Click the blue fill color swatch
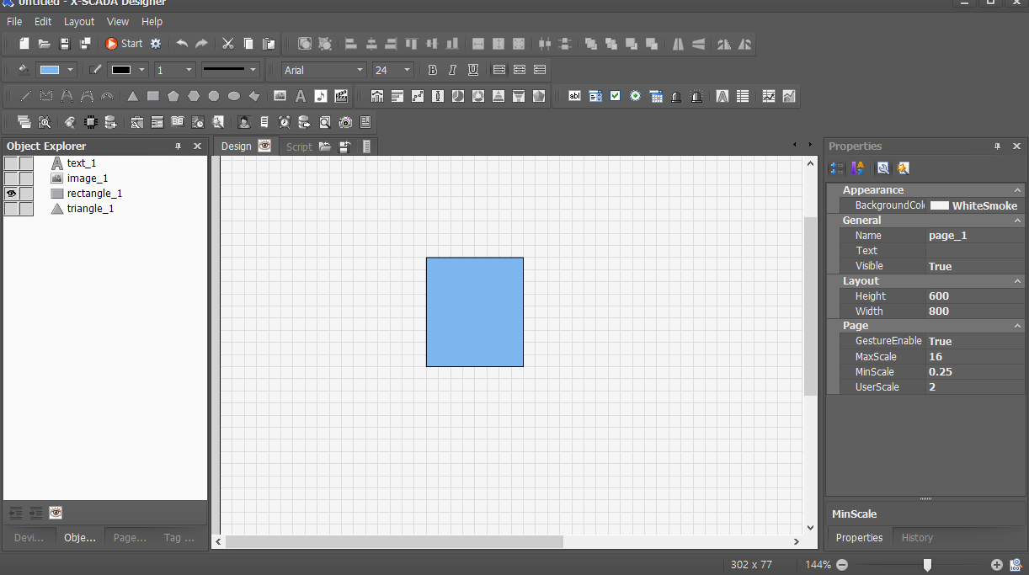 click(51, 70)
